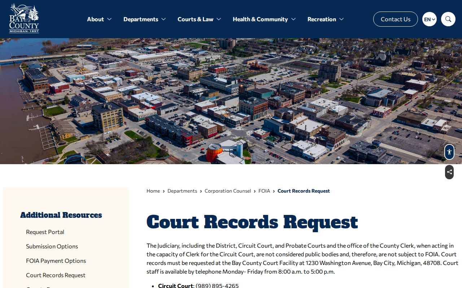The width and height of the screenshot is (462, 288).
Task: Click the share icon button
Action: (x=449, y=172)
